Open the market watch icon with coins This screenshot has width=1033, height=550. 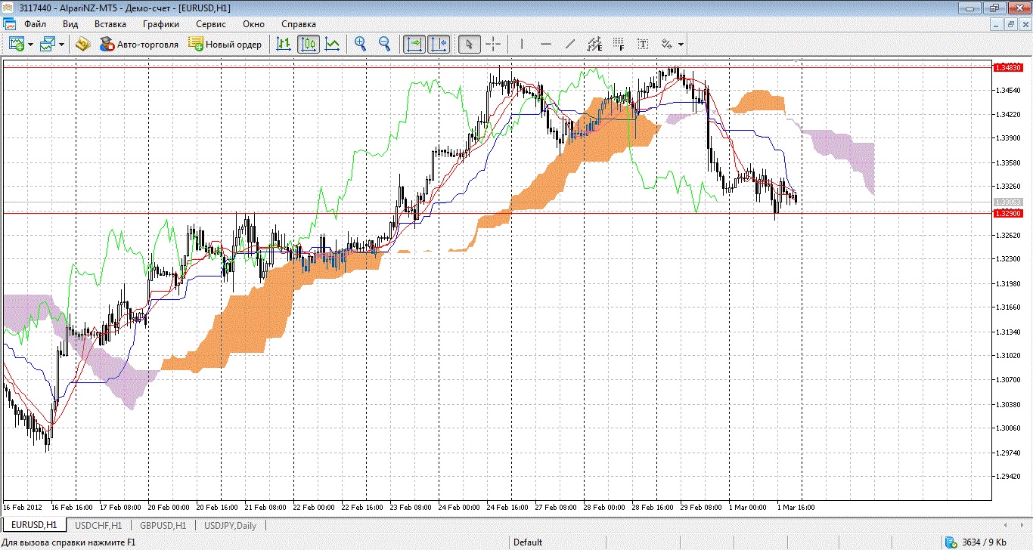(x=83, y=44)
